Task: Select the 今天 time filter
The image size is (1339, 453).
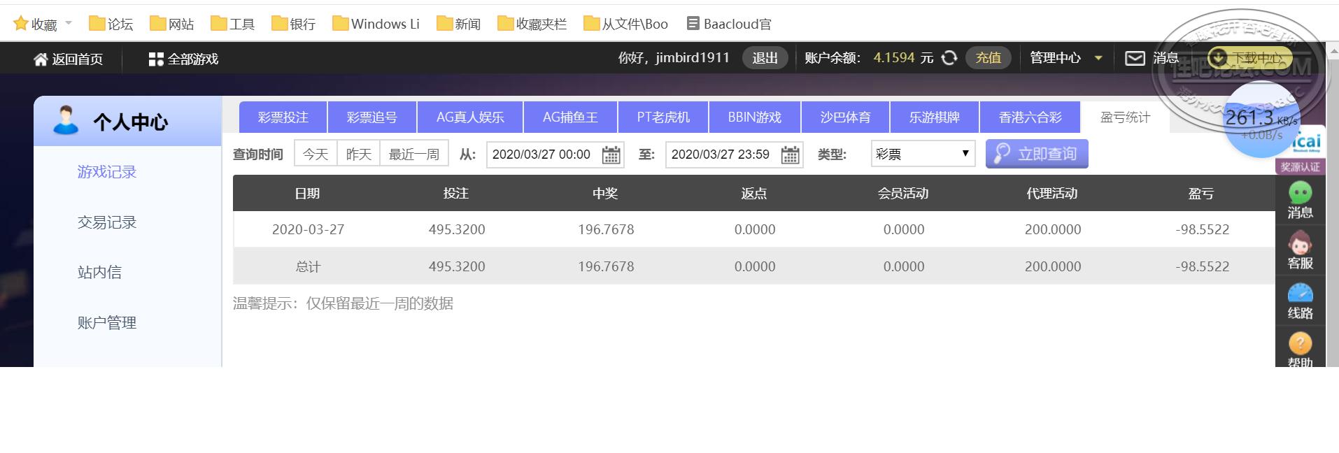Action: pos(316,154)
